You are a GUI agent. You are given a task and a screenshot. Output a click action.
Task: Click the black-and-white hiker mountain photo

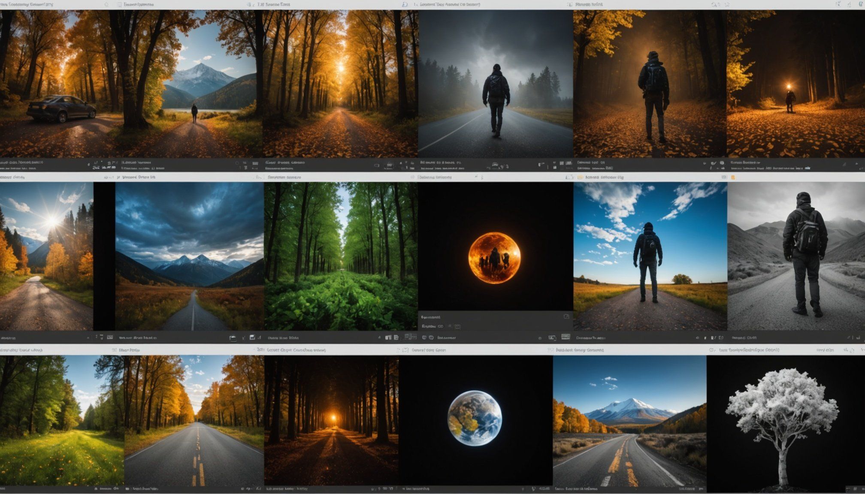point(796,256)
